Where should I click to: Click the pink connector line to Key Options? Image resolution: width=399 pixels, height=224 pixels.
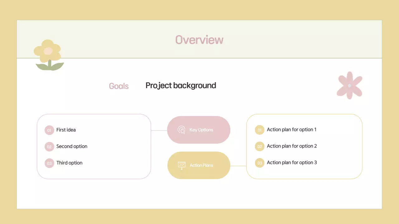160,130
